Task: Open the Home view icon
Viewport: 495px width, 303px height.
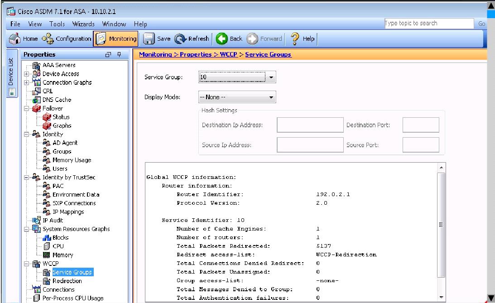Action: coord(14,38)
